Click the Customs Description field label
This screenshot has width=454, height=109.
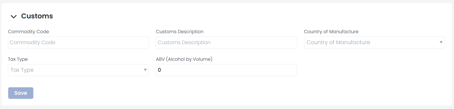179,32
